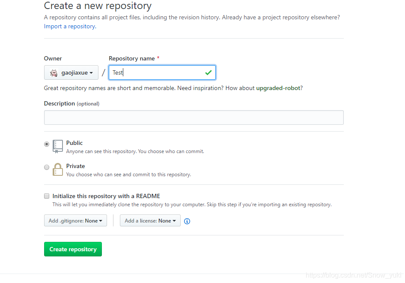Click the Owner label
Viewport: 405px width, 283px height.
coord(53,58)
